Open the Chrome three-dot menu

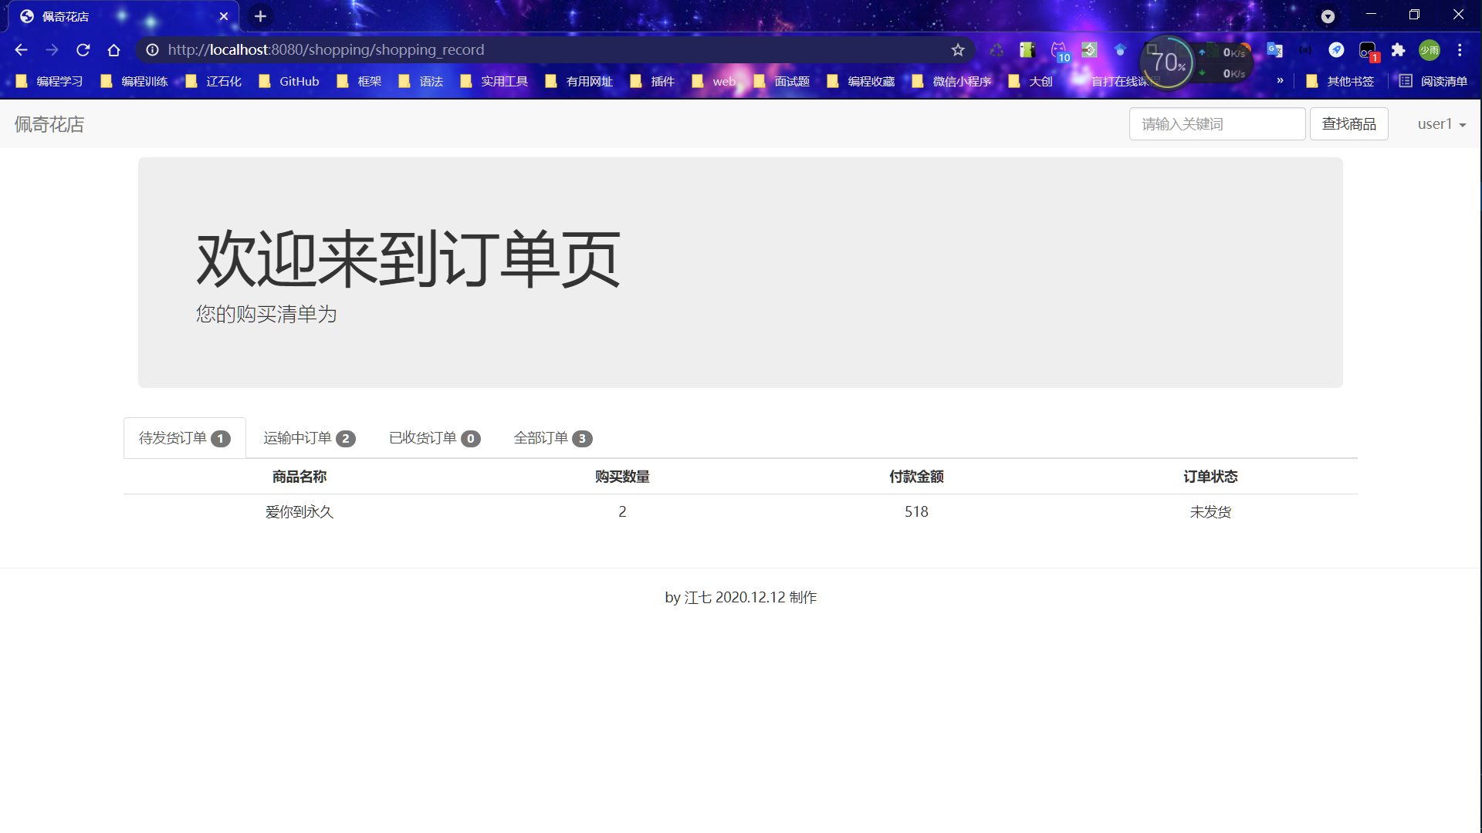point(1460,50)
